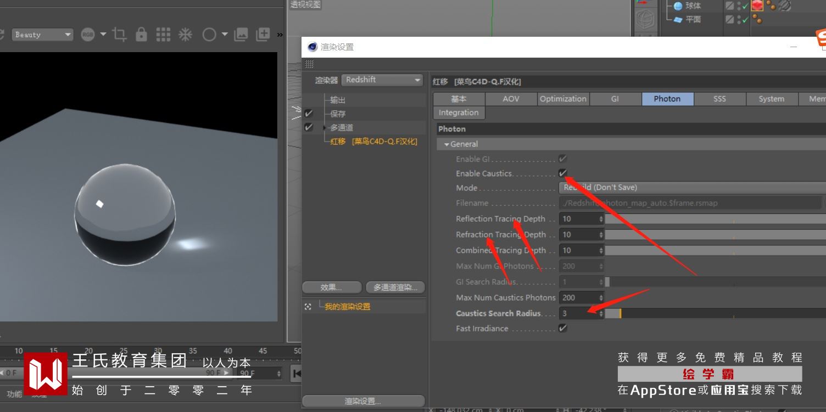
Task: Switch to the SSS tab
Action: click(x=719, y=99)
